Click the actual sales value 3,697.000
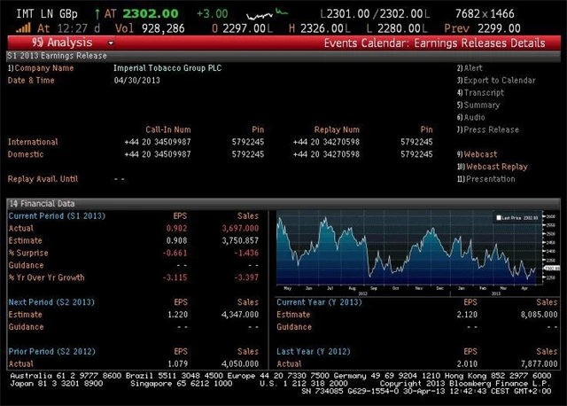The image size is (567, 406). pyautogui.click(x=240, y=229)
